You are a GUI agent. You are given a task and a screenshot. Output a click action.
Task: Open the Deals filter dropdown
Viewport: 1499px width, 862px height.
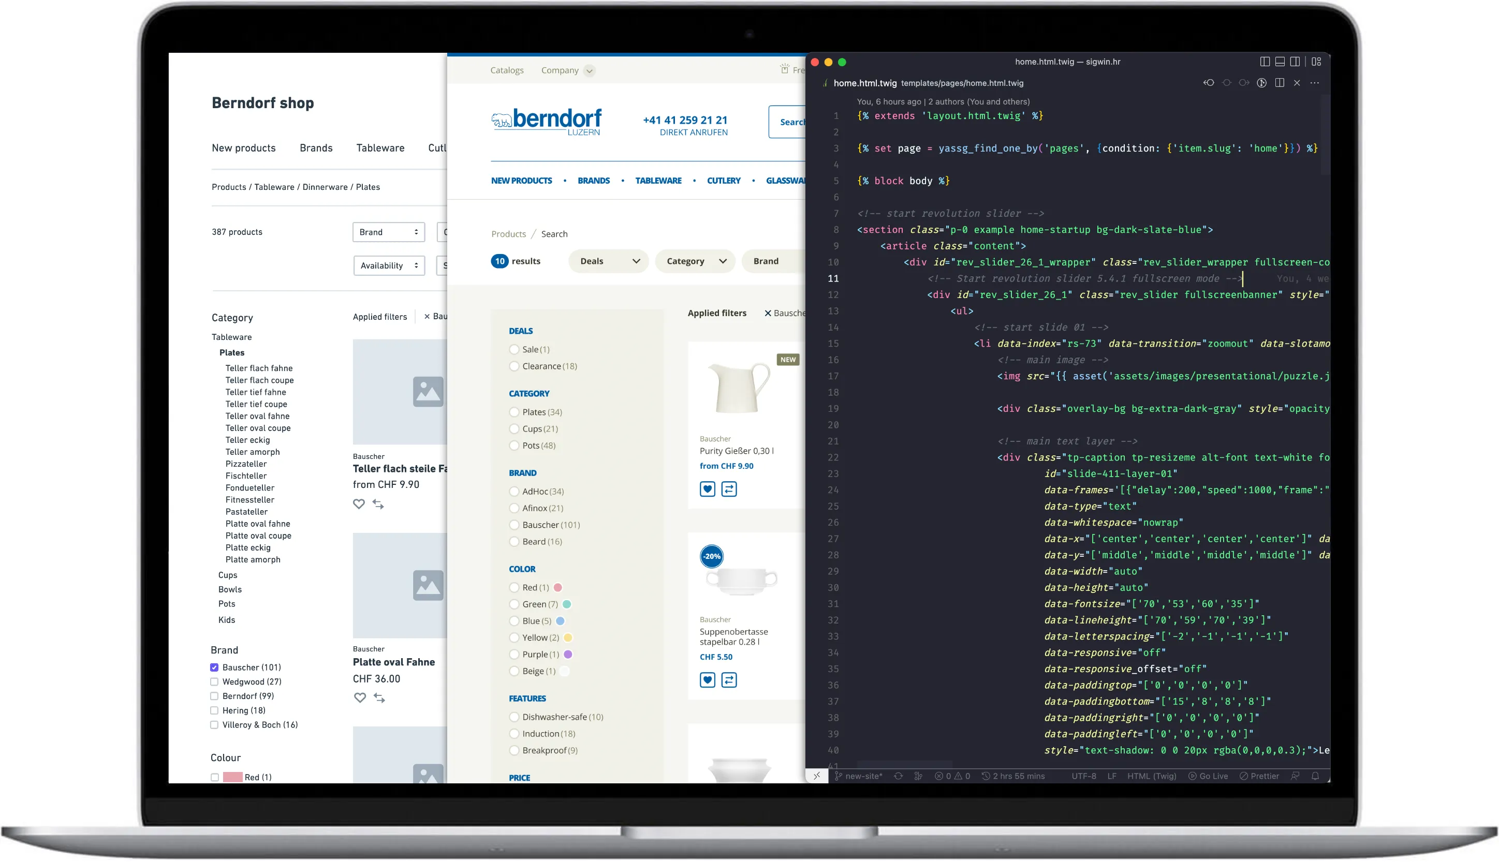608,261
